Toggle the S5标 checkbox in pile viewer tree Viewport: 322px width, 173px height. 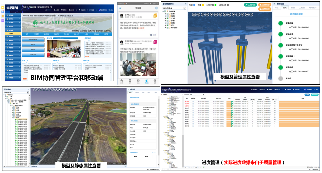167,23
